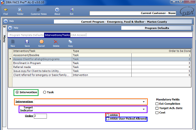Image resolution: width=196 pixels, height=130 pixels.
Task: Select the Task radio button
Action: [44, 92]
